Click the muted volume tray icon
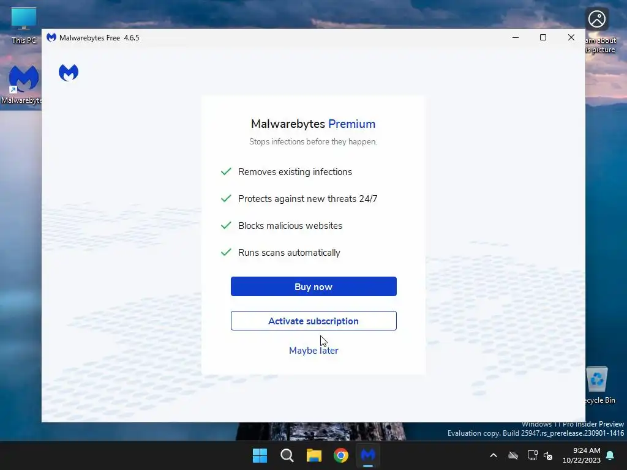The image size is (627, 470). click(x=548, y=455)
